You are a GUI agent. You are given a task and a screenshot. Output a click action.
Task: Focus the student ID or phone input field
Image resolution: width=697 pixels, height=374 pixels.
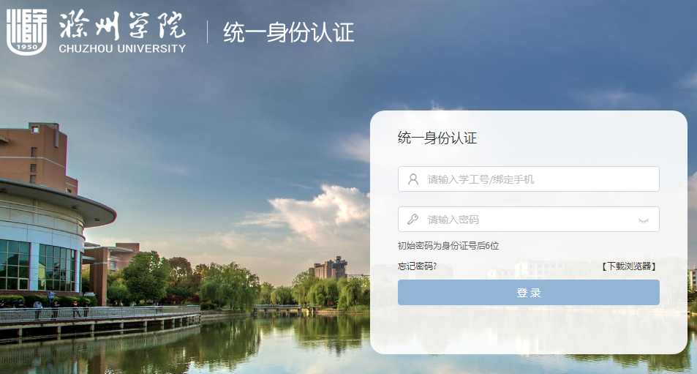point(529,179)
